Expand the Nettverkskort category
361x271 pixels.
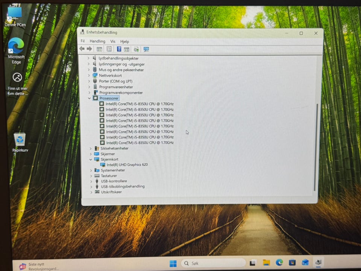coord(89,75)
